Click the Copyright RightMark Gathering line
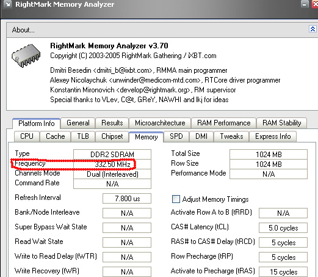 (133, 56)
